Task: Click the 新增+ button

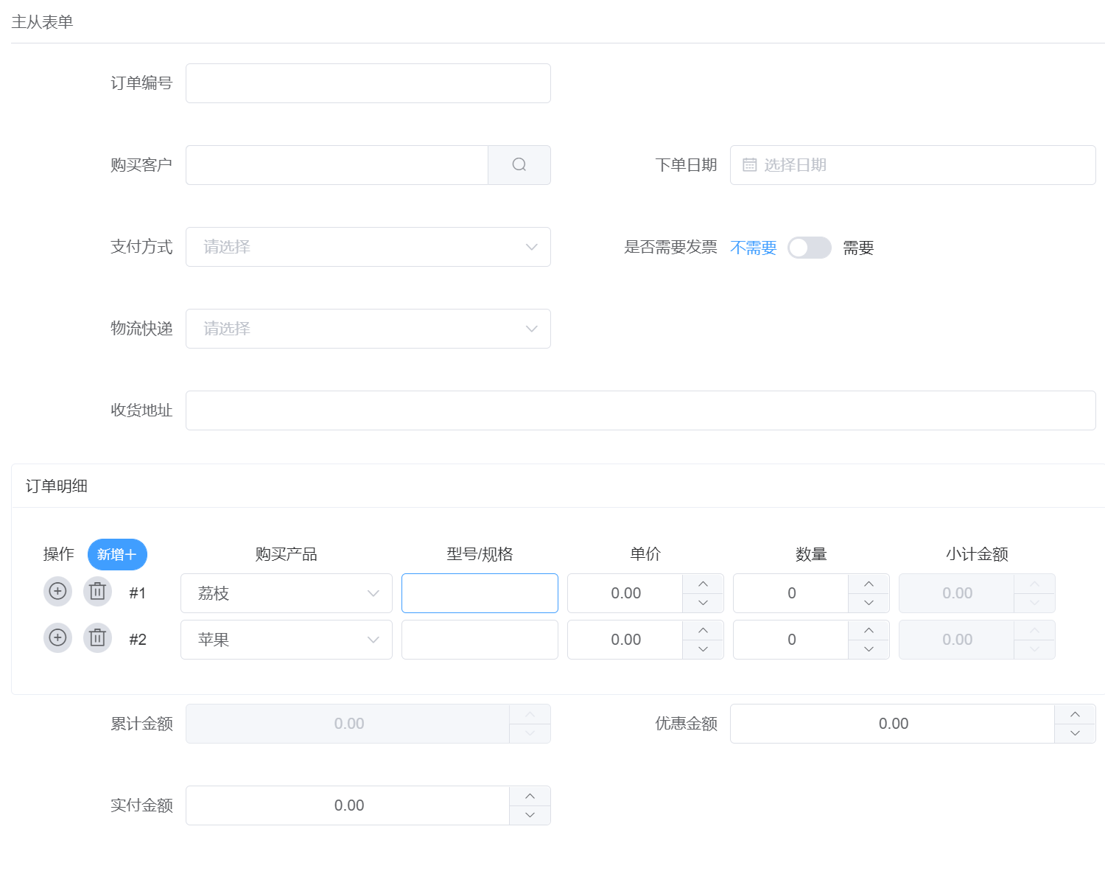Action: [117, 554]
